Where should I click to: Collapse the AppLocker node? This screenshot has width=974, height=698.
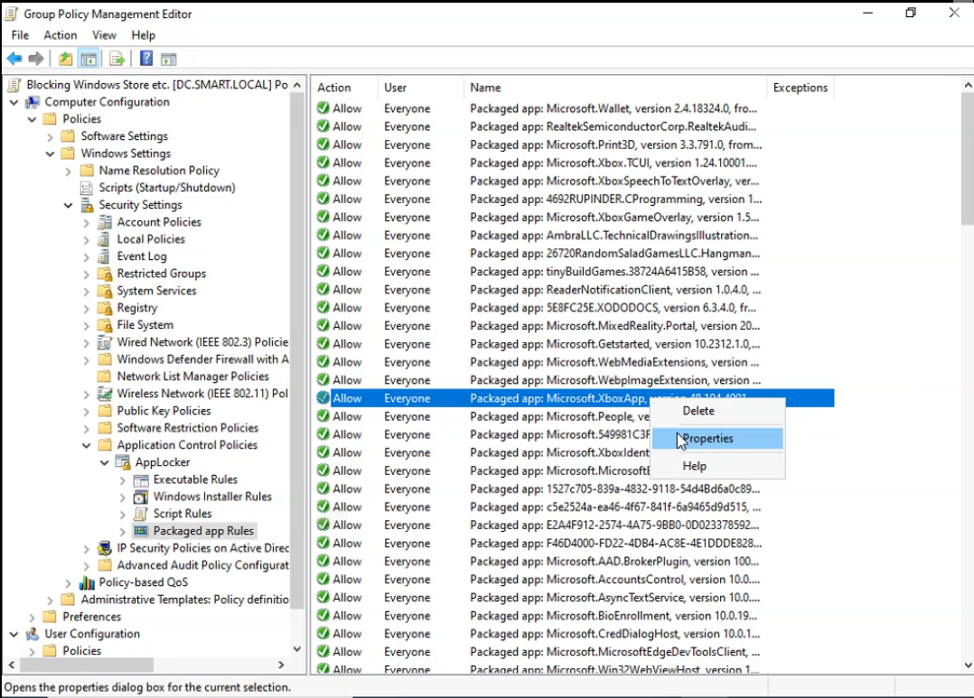coord(105,462)
